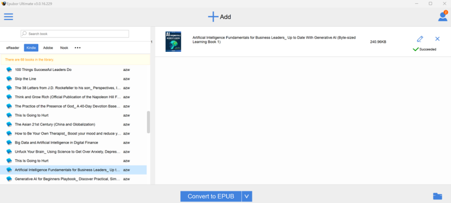Click book icon beside The Practice of the Presence of God
This screenshot has width=451, height=203.
(9, 106)
